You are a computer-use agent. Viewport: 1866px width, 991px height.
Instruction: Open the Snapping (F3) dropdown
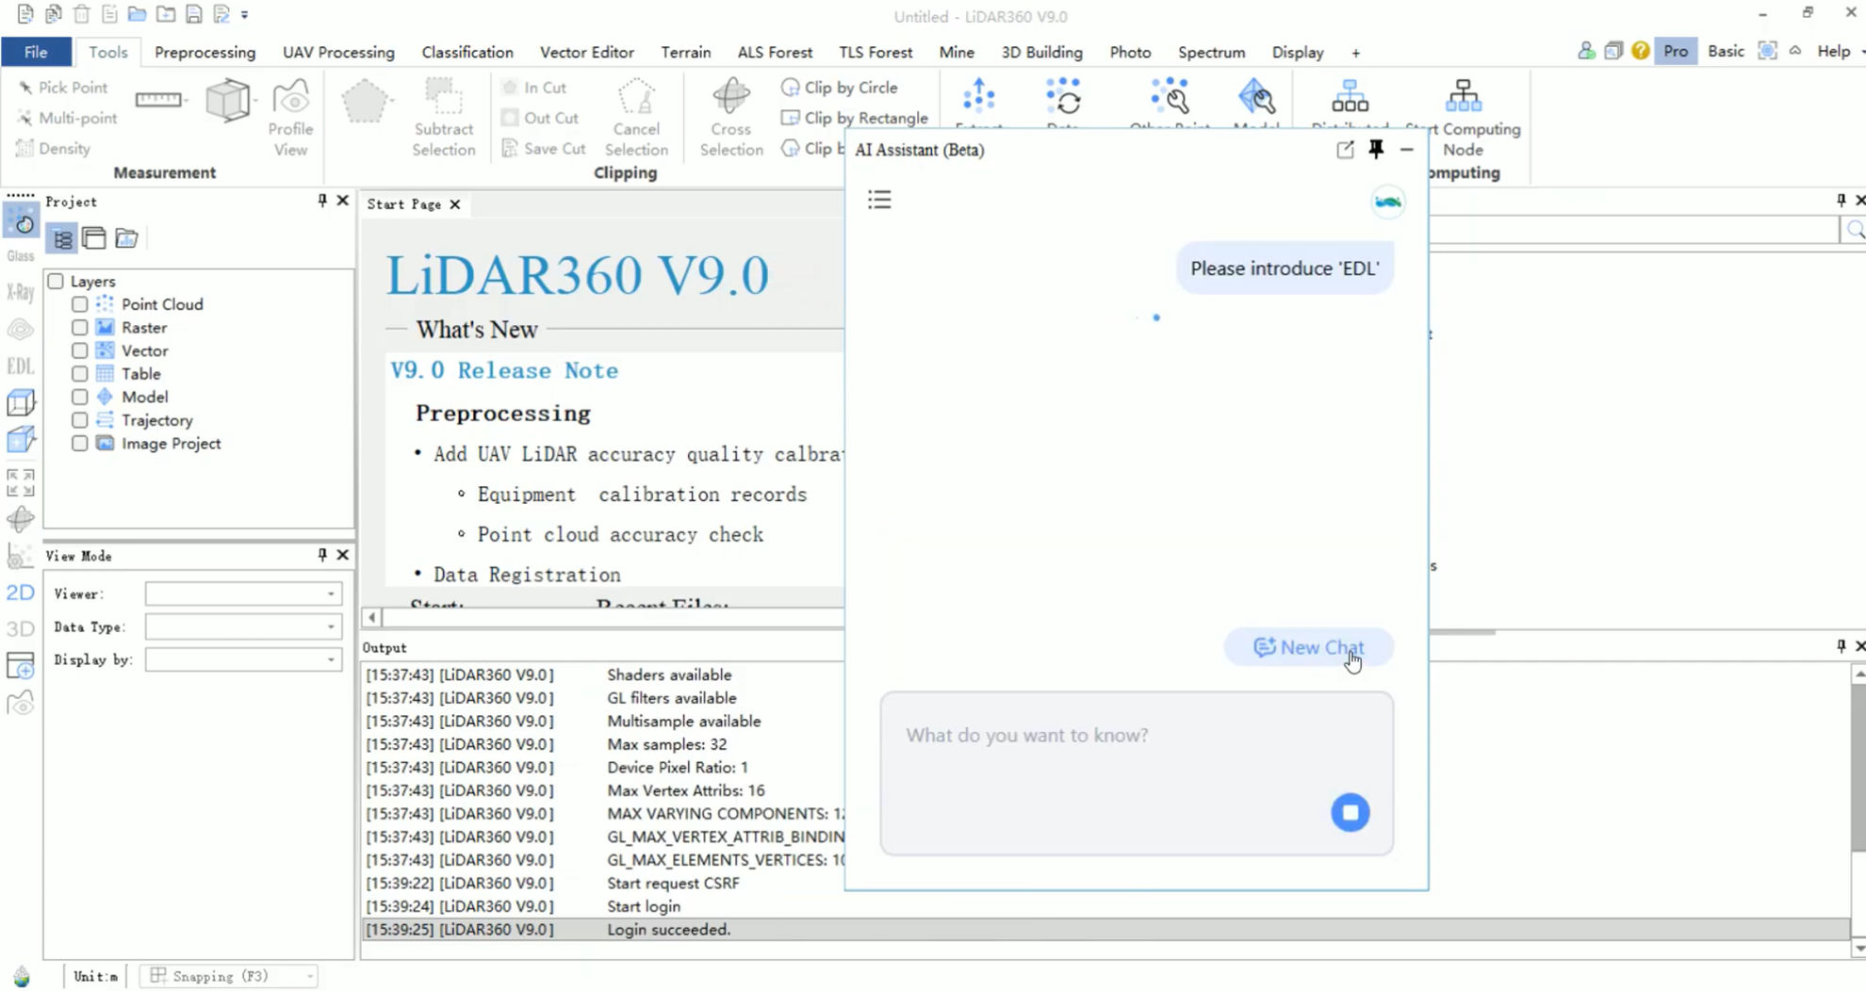pos(229,976)
